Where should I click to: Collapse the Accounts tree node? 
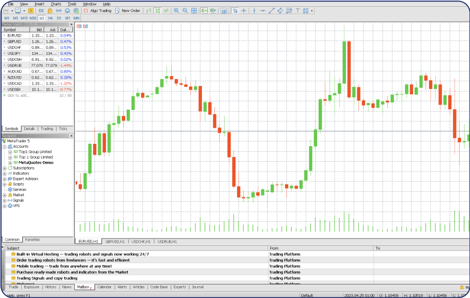pos(4,147)
